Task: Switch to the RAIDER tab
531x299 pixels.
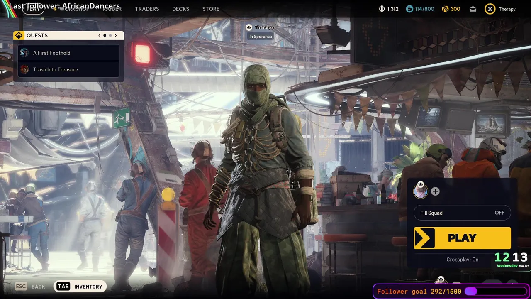Action: coord(112,9)
